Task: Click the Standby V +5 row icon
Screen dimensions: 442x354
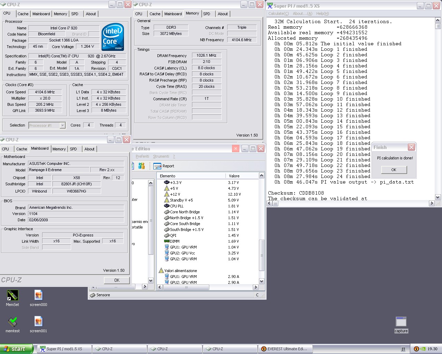Action: [x=166, y=200]
